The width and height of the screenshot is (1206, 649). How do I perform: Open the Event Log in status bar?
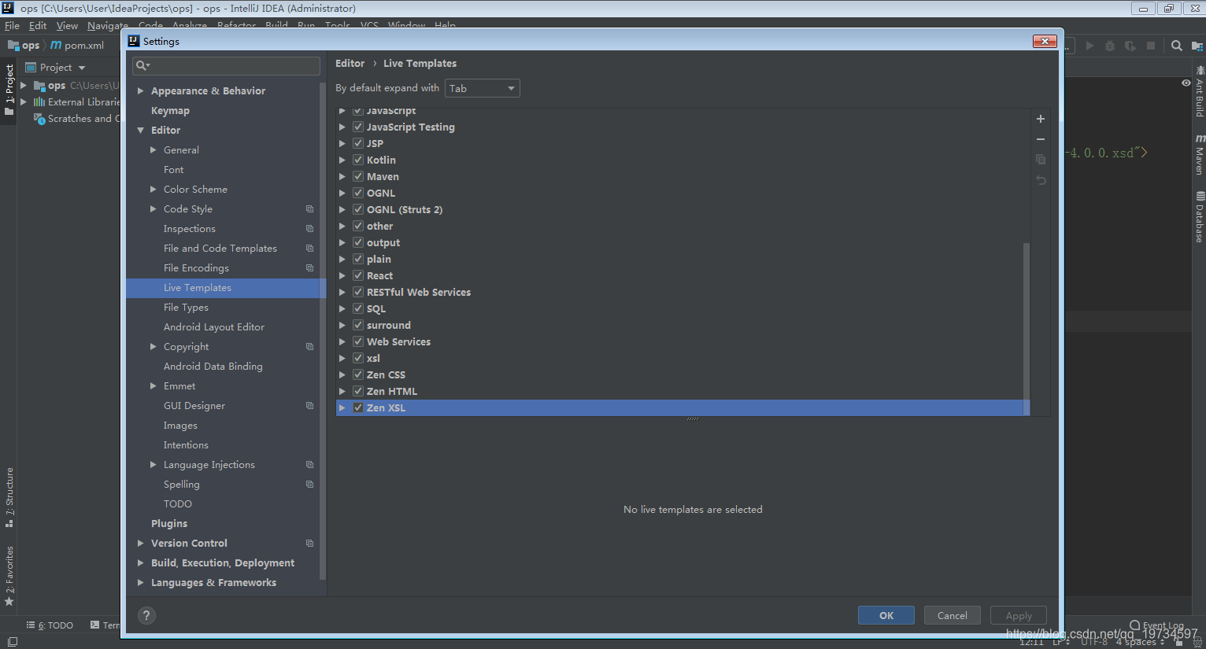(x=1157, y=625)
